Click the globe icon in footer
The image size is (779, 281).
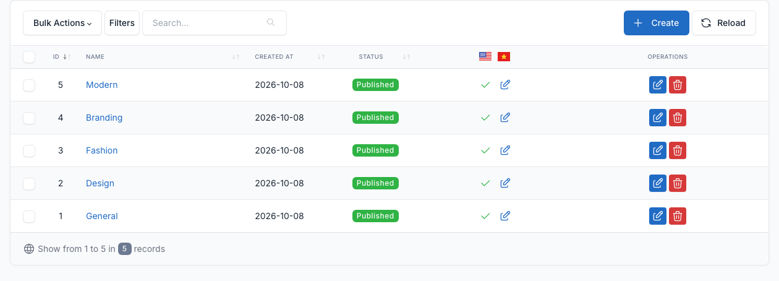point(29,249)
